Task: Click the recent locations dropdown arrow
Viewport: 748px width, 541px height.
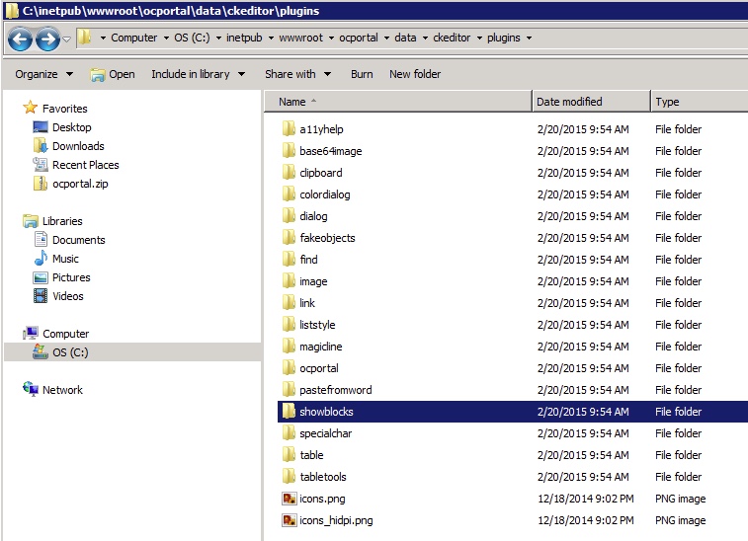Action: [x=66, y=39]
